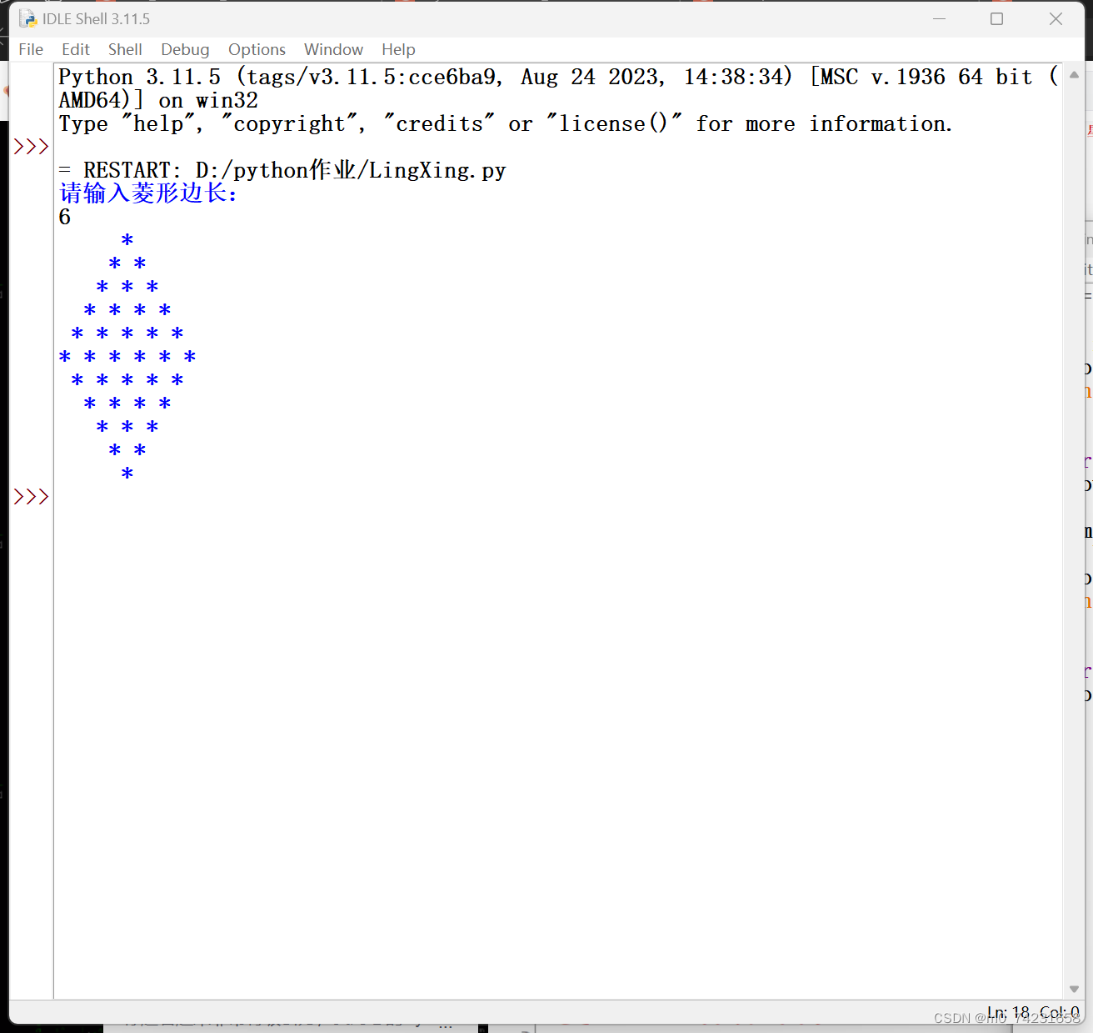The height and width of the screenshot is (1033, 1093).
Task: Close the IDLE Shell window
Action: tap(1056, 18)
